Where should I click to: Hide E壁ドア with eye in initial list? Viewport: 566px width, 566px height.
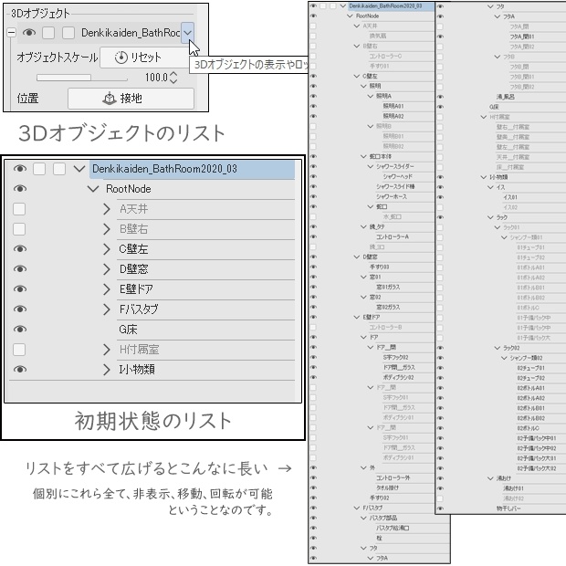[x=20, y=288]
